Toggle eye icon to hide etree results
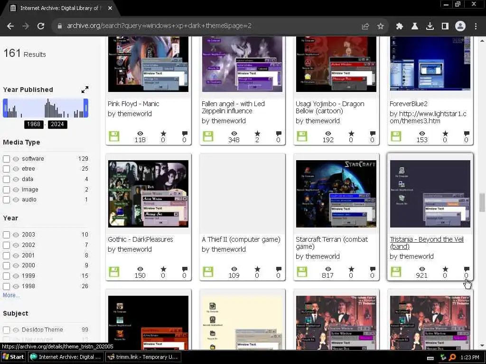The height and width of the screenshot is (364, 486). (x=16, y=169)
